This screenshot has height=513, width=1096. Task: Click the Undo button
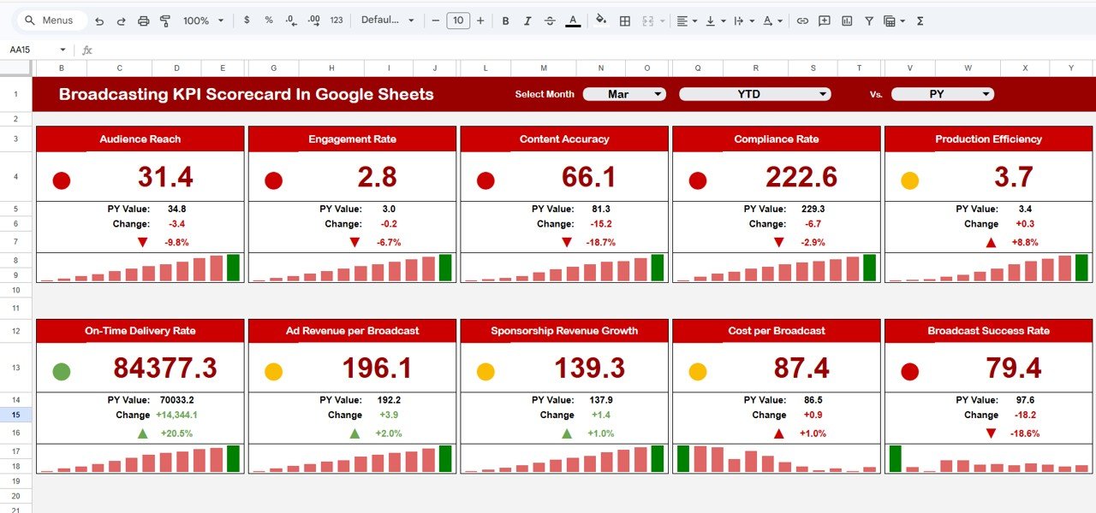coord(100,20)
